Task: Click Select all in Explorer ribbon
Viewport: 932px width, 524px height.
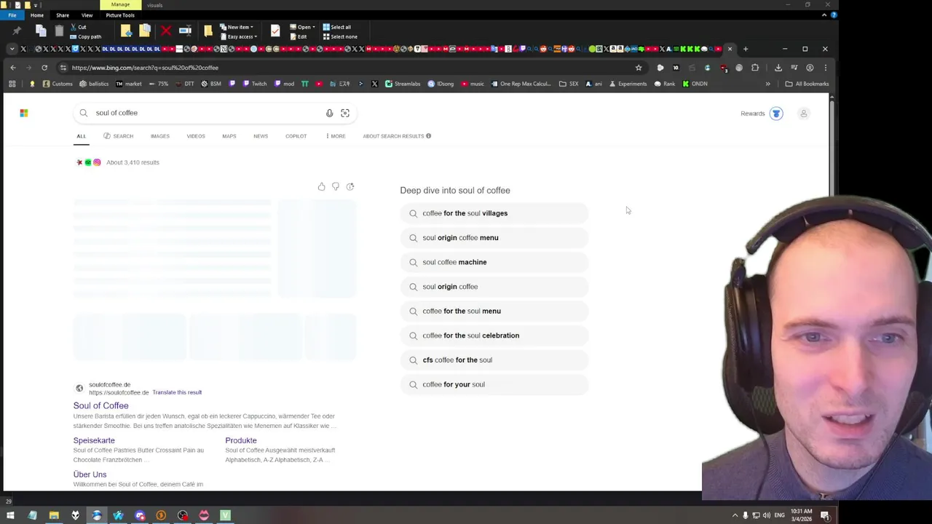Action: [x=336, y=27]
